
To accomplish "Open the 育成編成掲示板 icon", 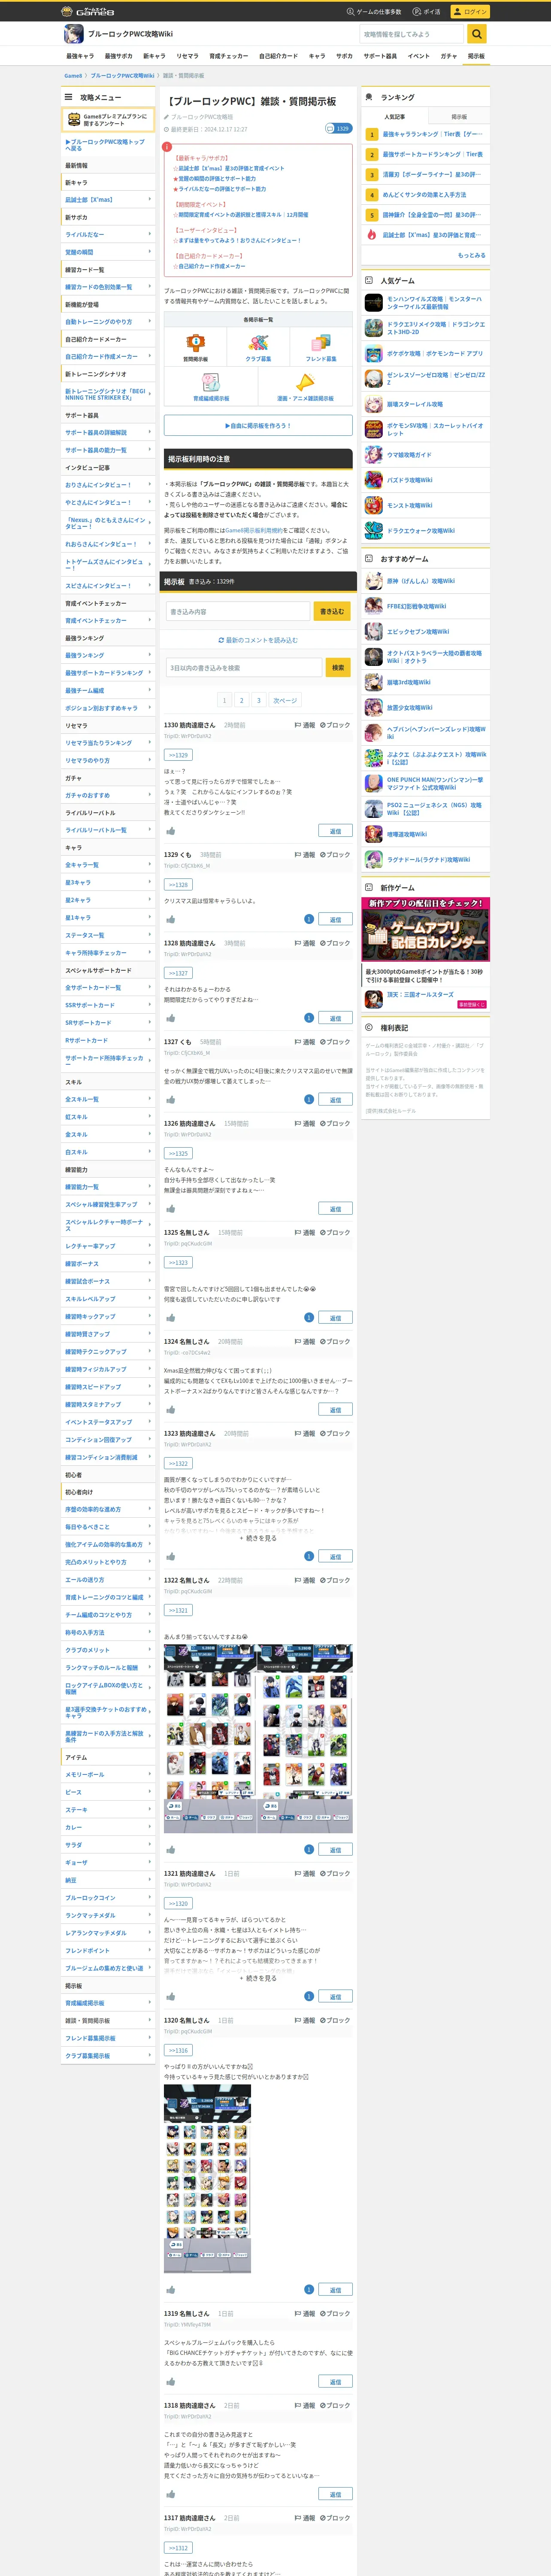I will tap(211, 382).
